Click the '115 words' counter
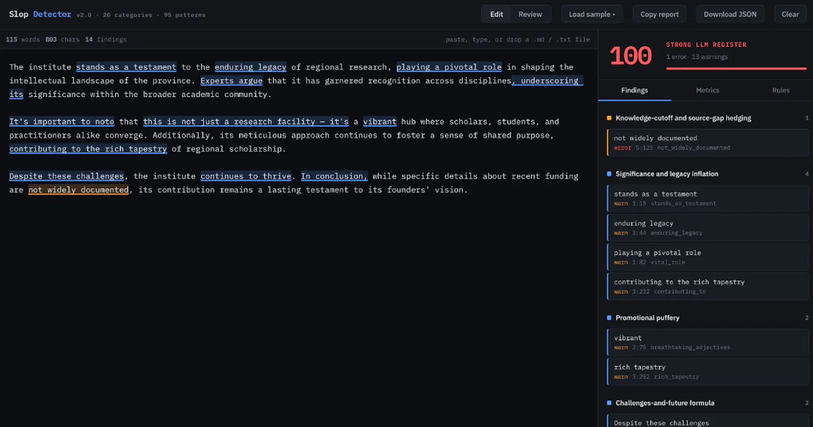Screen dimensions: 813x427 tap(22, 40)
